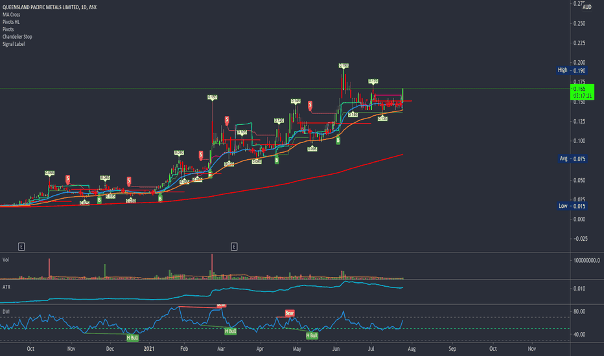Click the Apr label on the time axis
This screenshot has width=604, height=356.
tap(260, 349)
